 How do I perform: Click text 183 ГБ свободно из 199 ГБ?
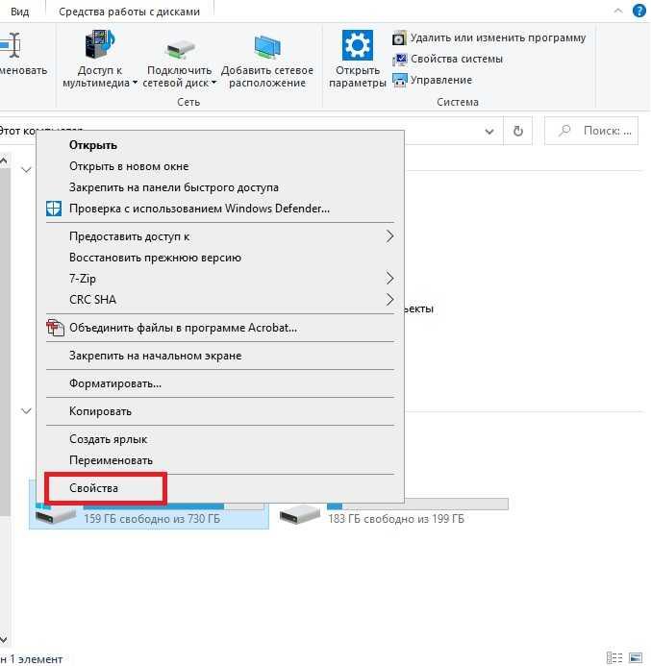click(395, 519)
